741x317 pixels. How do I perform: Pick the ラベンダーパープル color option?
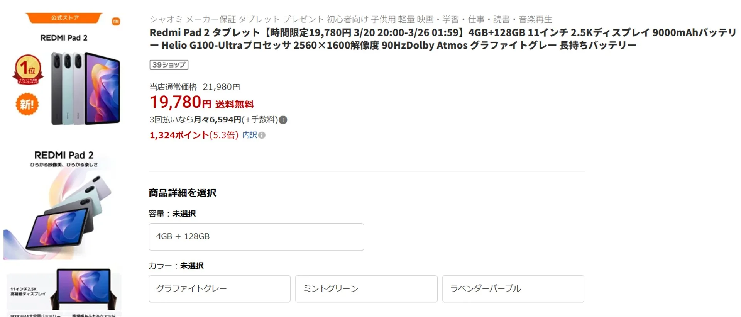coord(513,289)
